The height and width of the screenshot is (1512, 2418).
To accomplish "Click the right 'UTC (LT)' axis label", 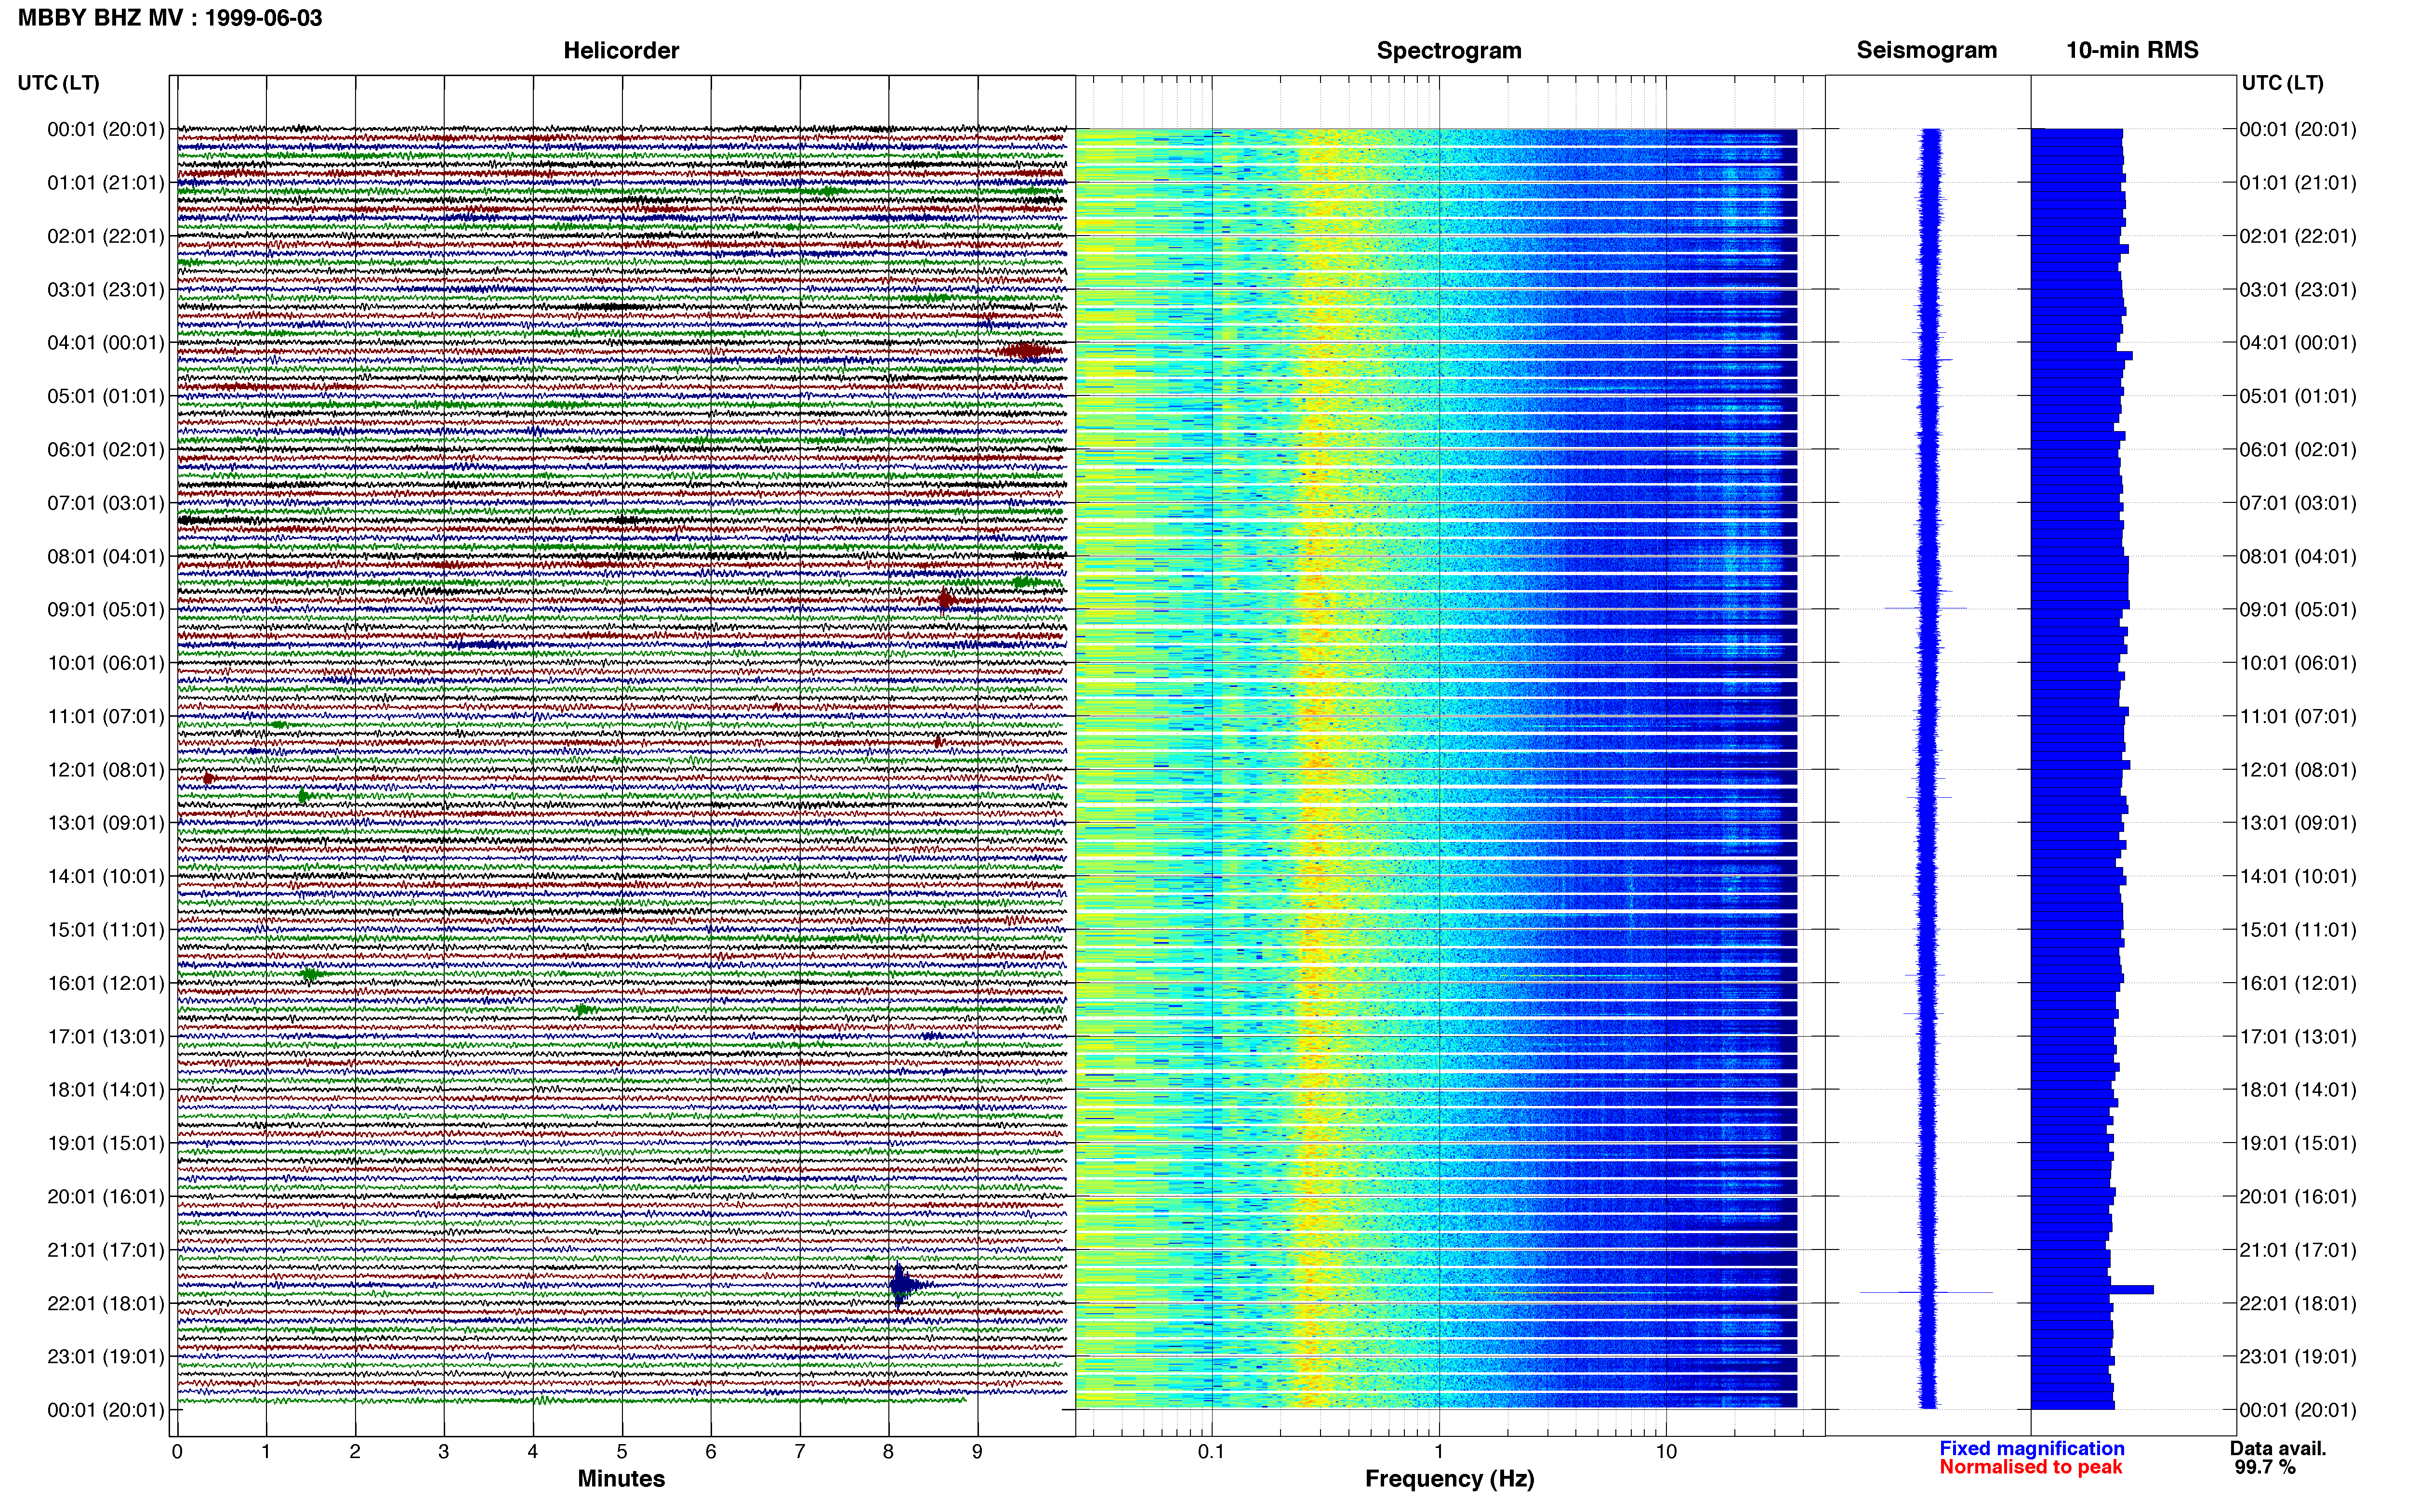I will pos(2282,83).
